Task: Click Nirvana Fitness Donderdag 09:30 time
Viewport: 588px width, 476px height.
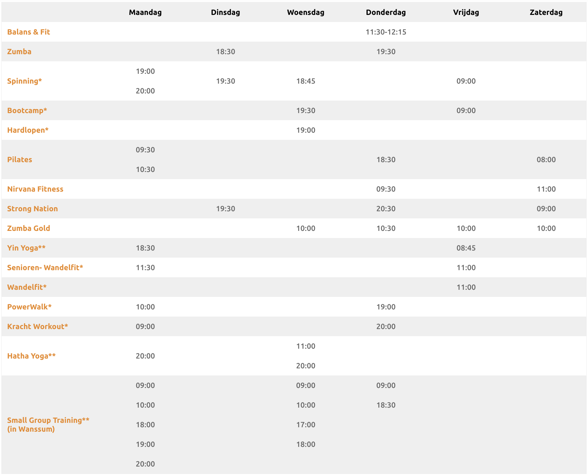Action: tap(386, 189)
